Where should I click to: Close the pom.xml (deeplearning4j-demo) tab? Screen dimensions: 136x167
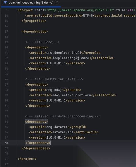tap(57, 3)
